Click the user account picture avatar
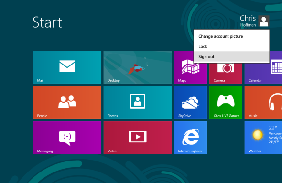Viewport: 282px width, 183px height. 264,21
